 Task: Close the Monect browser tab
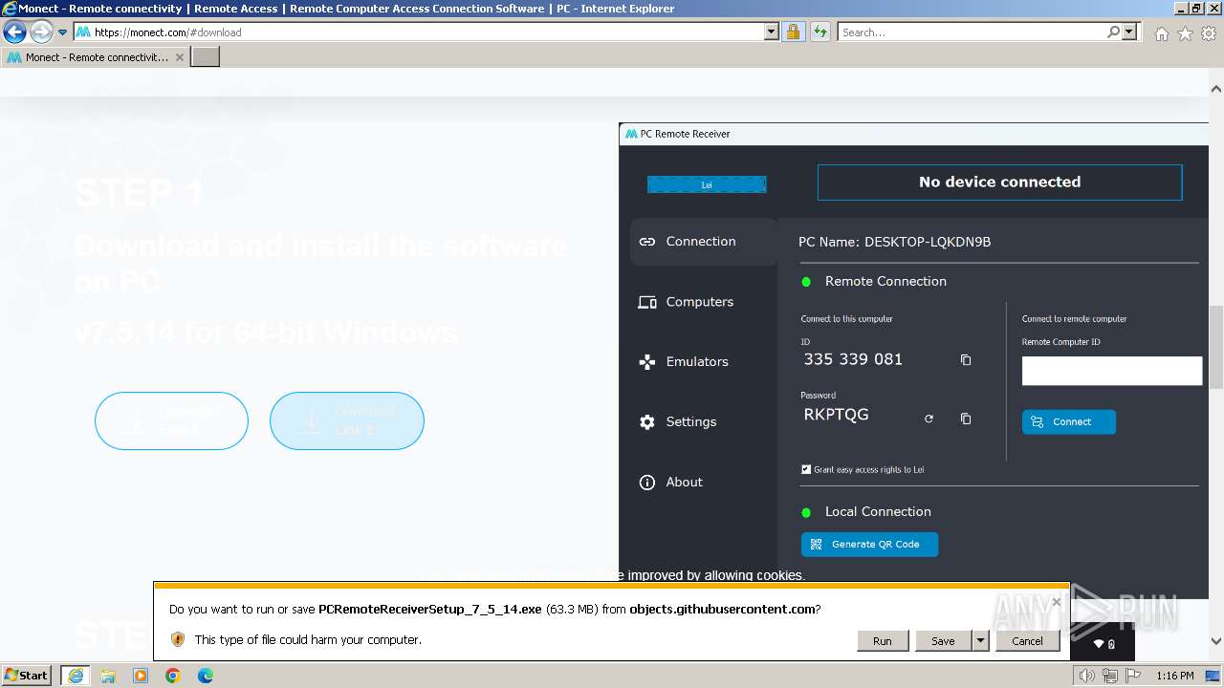[x=179, y=57]
